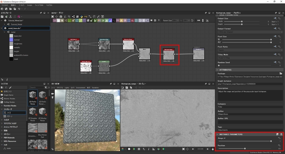This screenshot has height=154, width=285.
Task: Pin the Explorer panel
Action: (41, 13)
